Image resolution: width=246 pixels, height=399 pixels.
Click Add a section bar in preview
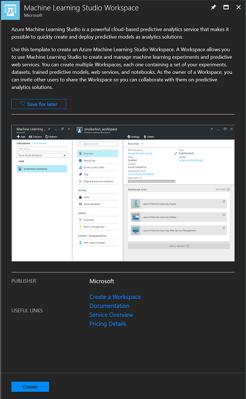point(179,246)
